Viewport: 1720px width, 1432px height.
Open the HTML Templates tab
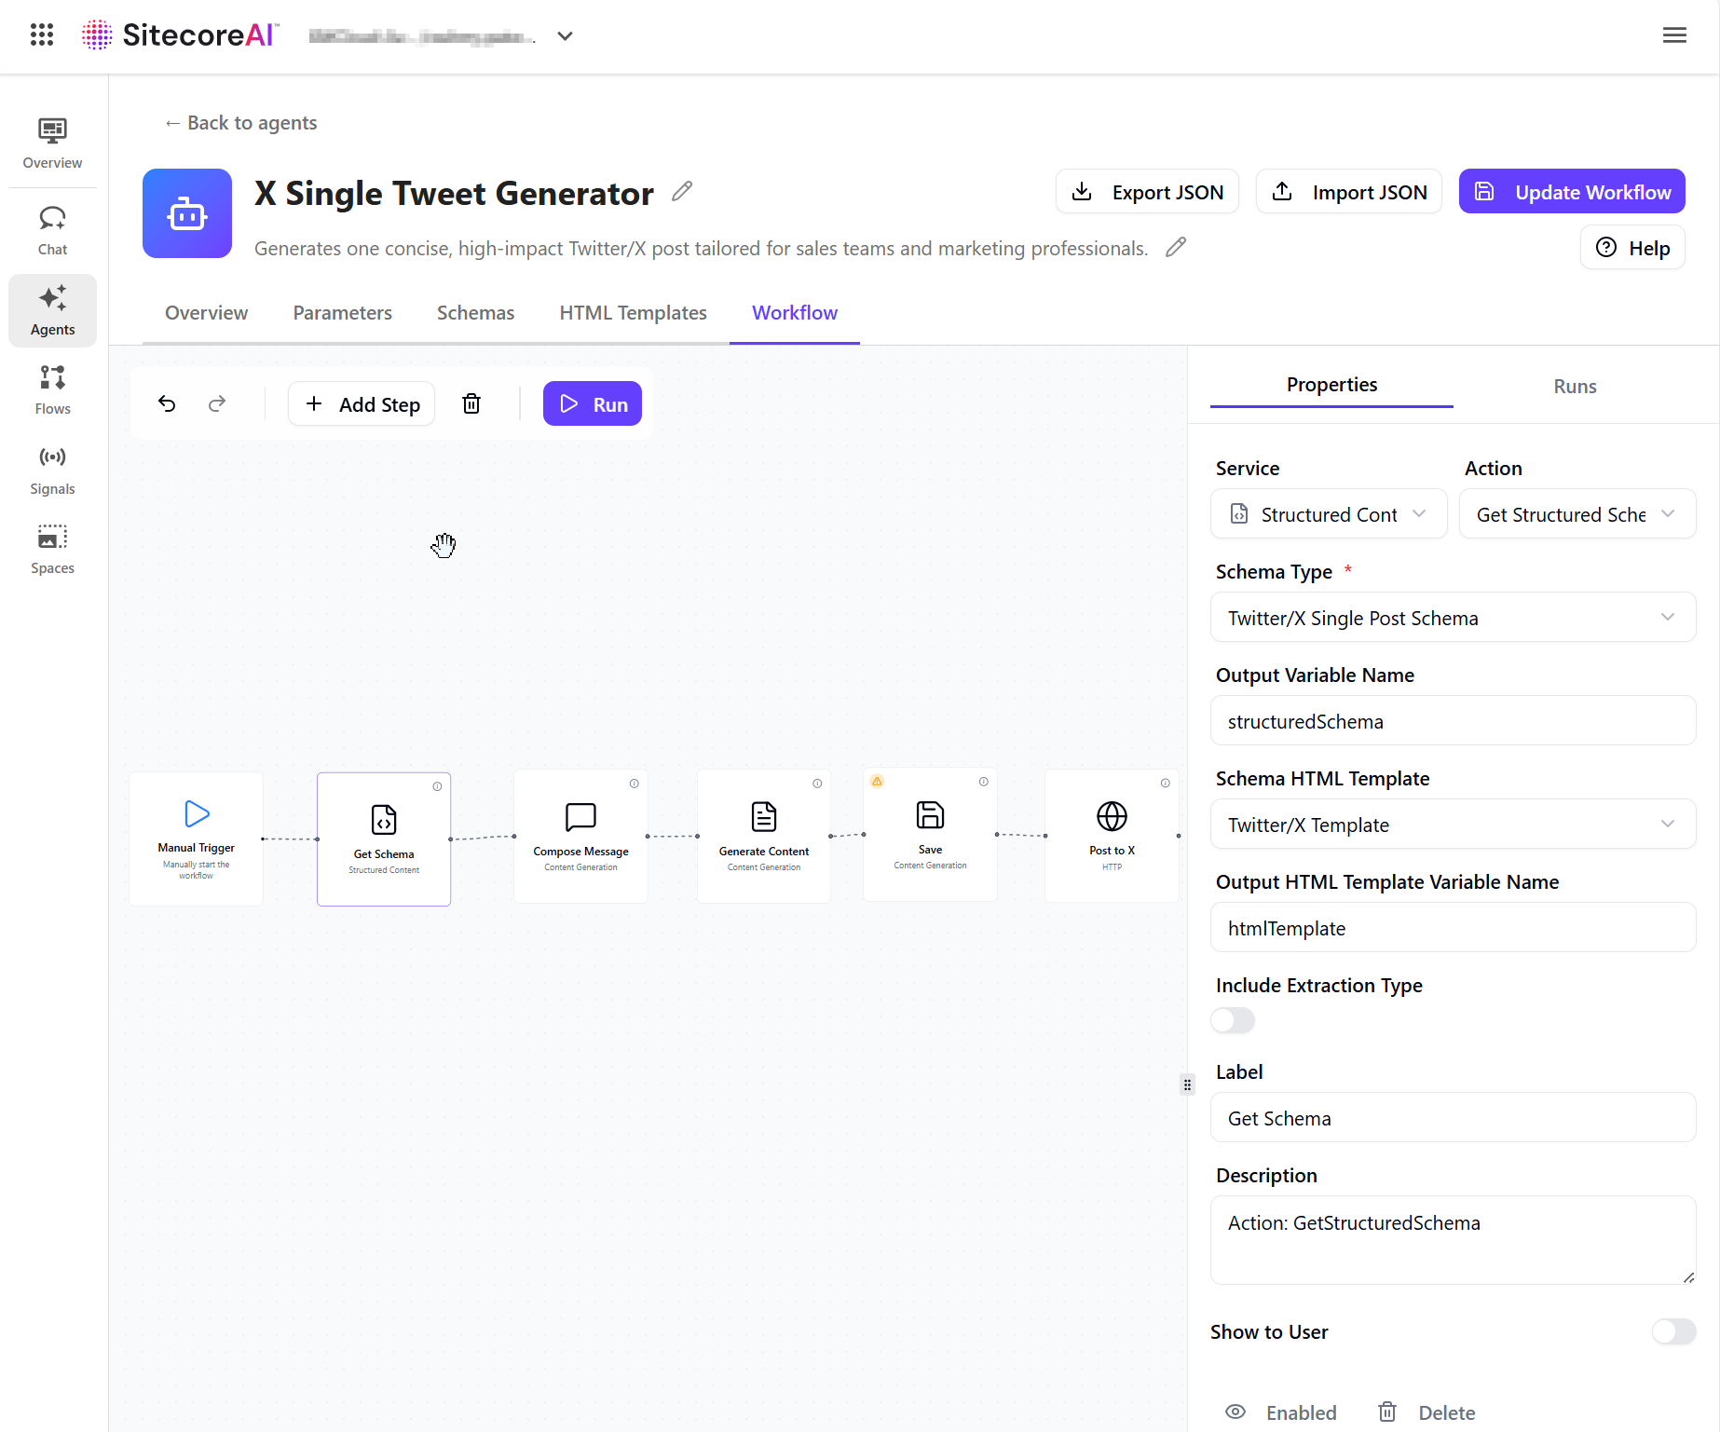coord(633,313)
